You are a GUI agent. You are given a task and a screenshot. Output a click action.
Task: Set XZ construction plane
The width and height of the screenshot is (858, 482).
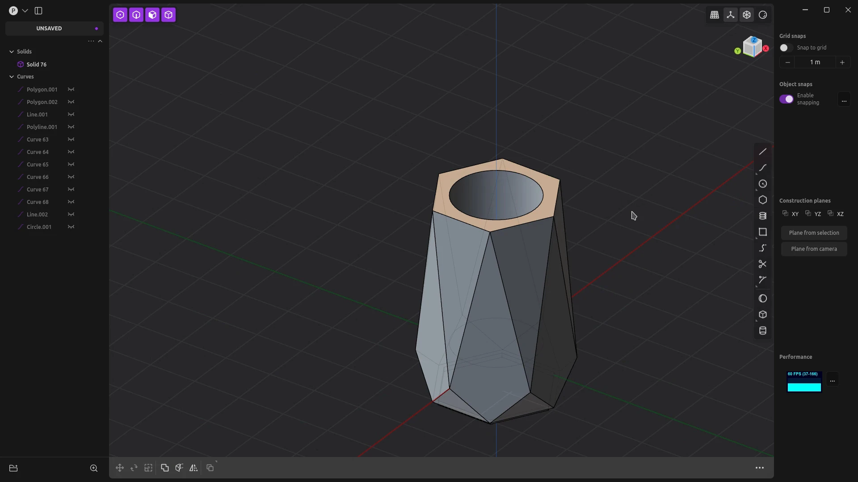pyautogui.click(x=836, y=214)
